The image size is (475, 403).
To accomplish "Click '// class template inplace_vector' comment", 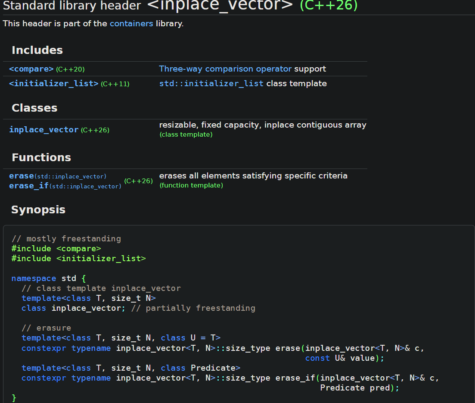I will tap(101, 288).
